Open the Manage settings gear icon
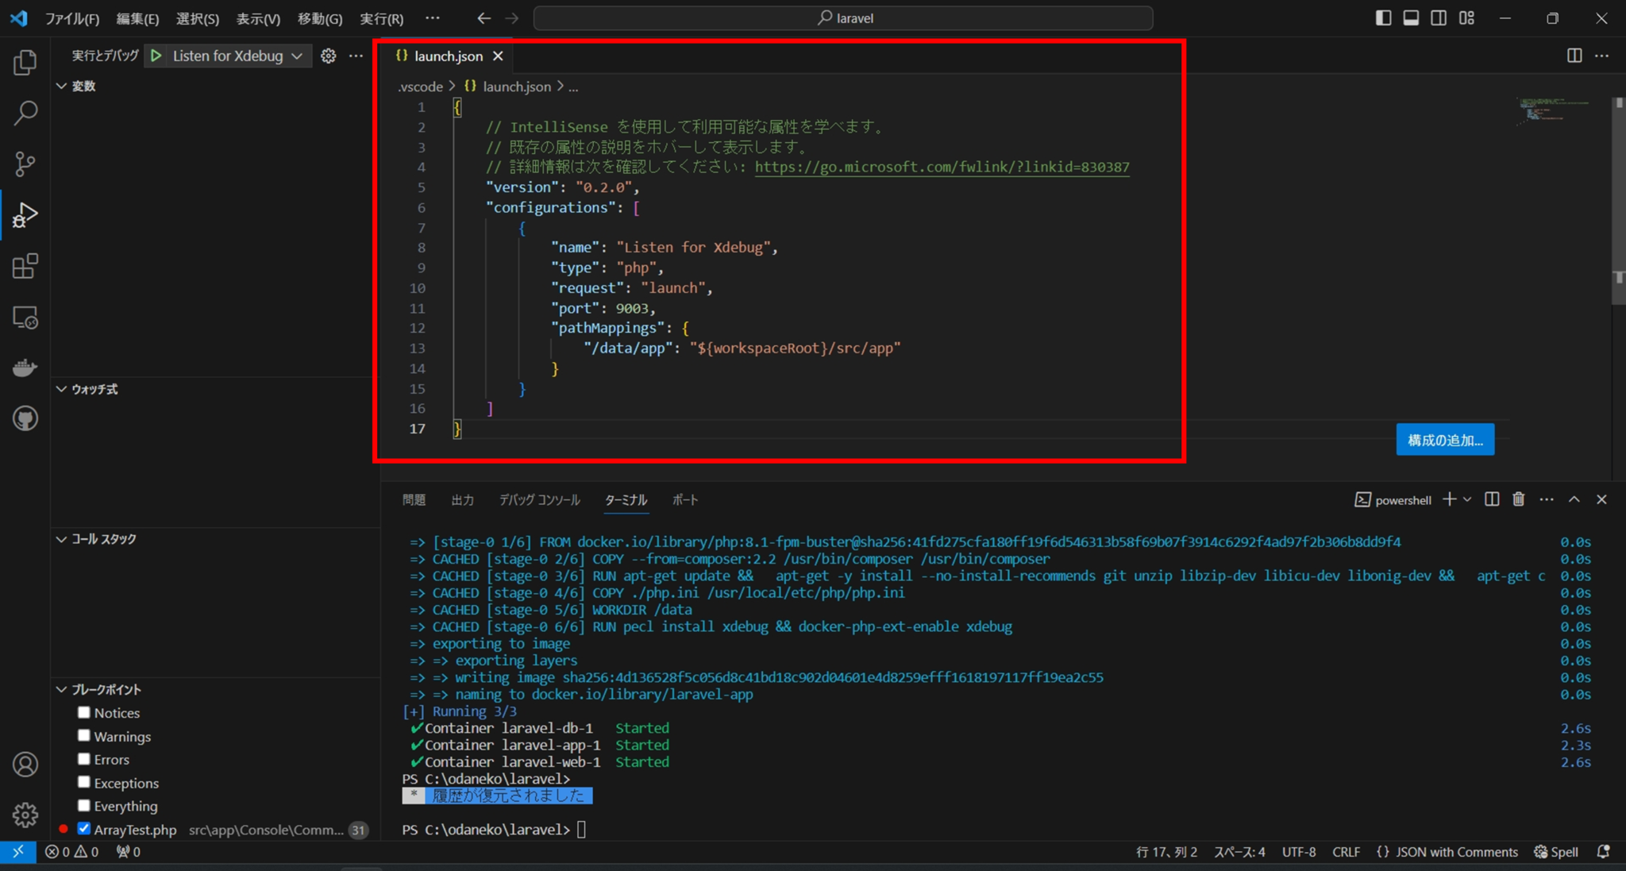Screen dimensions: 1626x871 [x=25, y=815]
